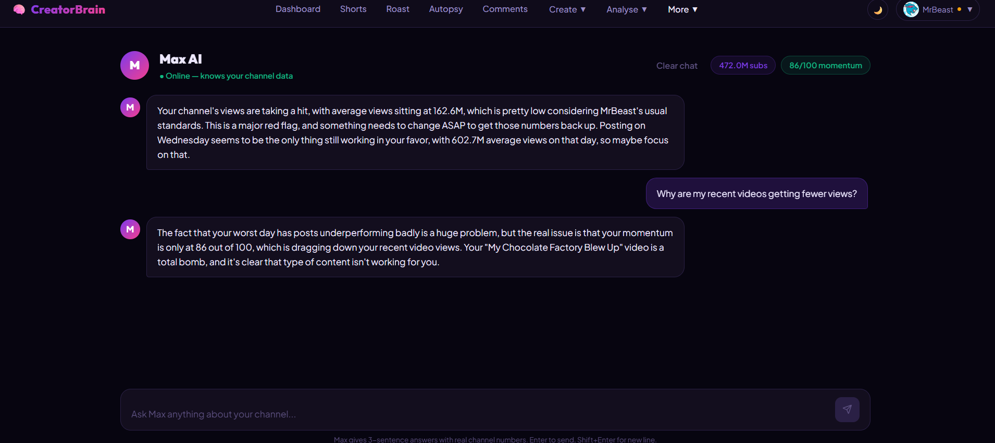Click Max avatar beside second reply

[x=130, y=229]
